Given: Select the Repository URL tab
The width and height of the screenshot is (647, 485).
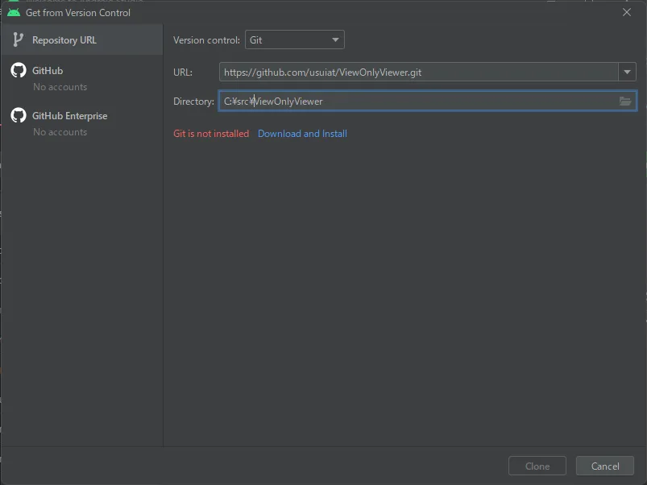Looking at the screenshot, I should (64, 40).
